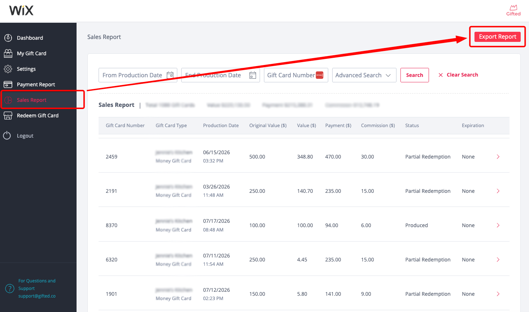Click gift card number 2459
This screenshot has width=529, height=312.
coord(112,157)
